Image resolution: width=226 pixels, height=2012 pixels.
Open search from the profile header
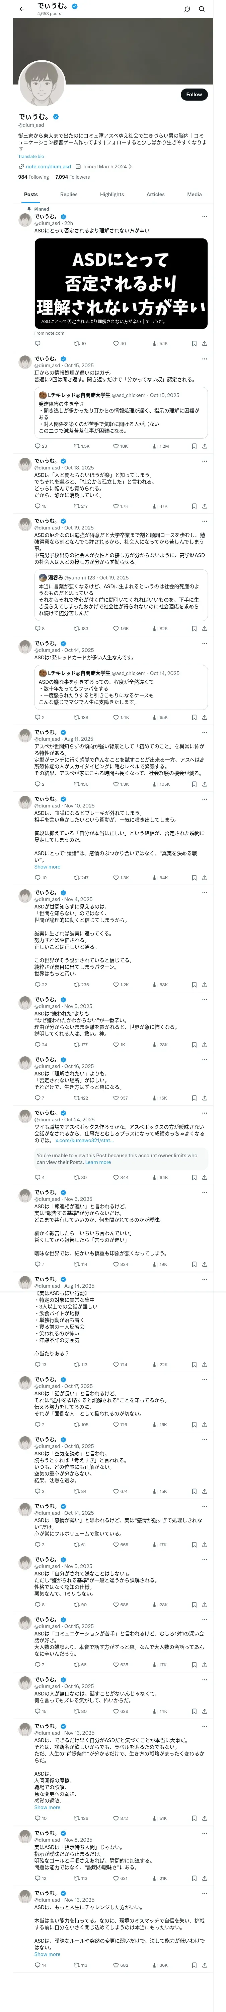(202, 9)
